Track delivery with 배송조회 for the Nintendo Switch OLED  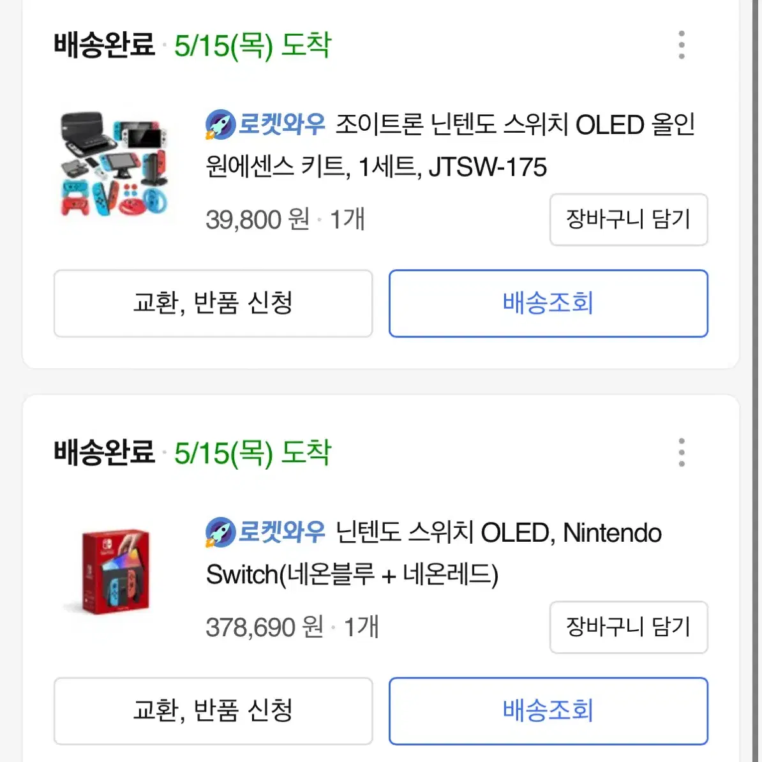pos(548,710)
